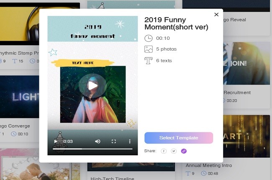This screenshot has height=180, width=272.
Task: Play the video with the center play button
Action: click(x=92, y=86)
